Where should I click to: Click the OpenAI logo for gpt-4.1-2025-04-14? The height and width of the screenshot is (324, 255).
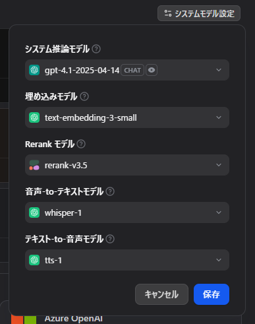pos(34,70)
